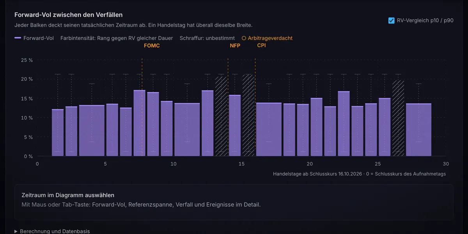Screen dimensions: 468x234
Task: Select the CPI event marker label
Action: point(261,46)
